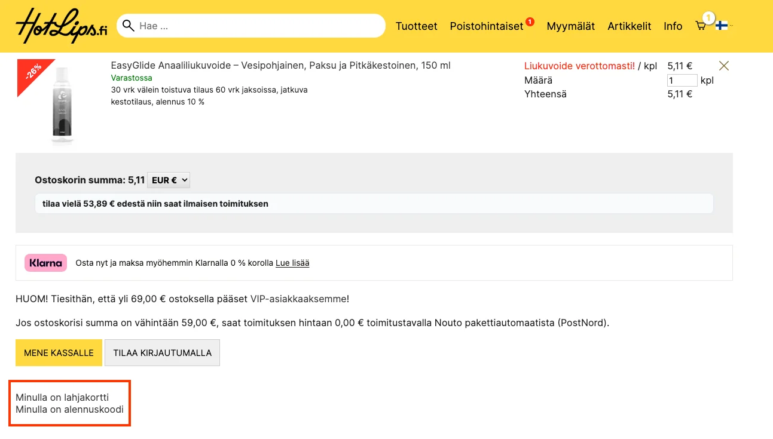
Task: Open the EasyGlide Anaaliliukuvoide product title
Action: [x=281, y=66]
